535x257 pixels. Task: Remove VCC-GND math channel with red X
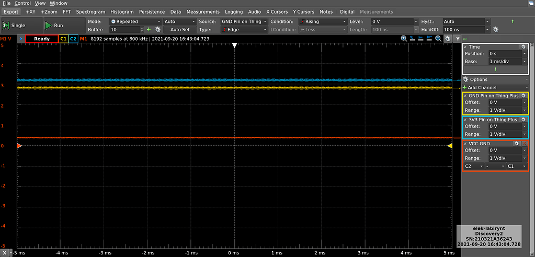coord(525,143)
